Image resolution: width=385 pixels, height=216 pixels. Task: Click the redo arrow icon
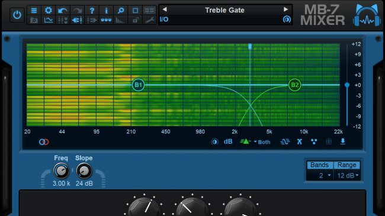(x=78, y=11)
